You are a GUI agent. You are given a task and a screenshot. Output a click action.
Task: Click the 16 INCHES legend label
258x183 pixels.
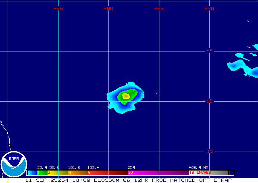tap(200, 173)
